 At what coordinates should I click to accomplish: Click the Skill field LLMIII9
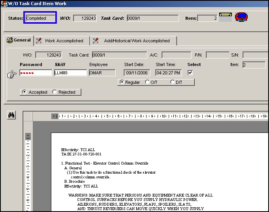pyautogui.click(x=71, y=73)
